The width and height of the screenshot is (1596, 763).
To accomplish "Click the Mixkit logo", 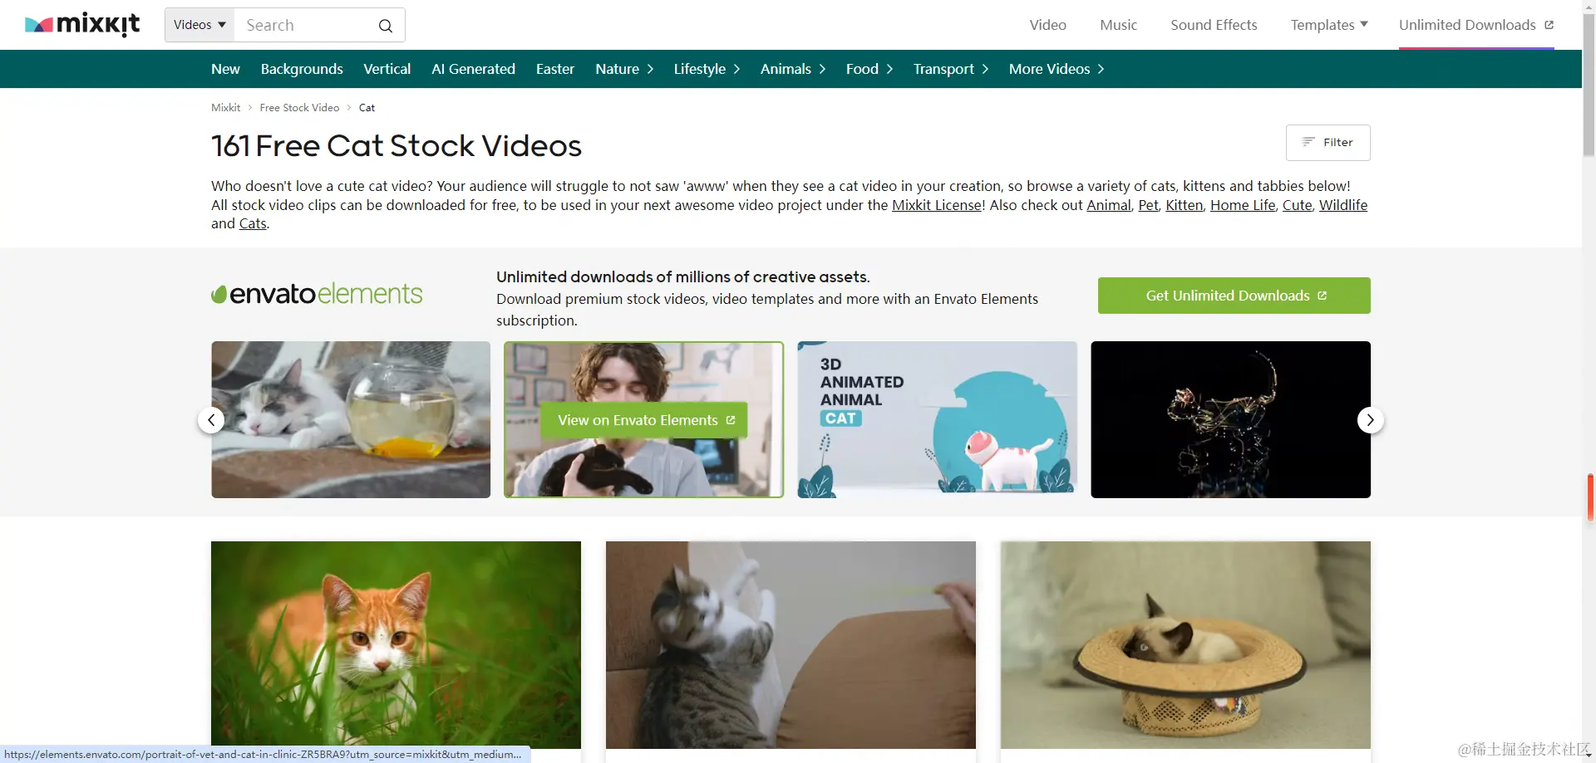I will pos(82,25).
